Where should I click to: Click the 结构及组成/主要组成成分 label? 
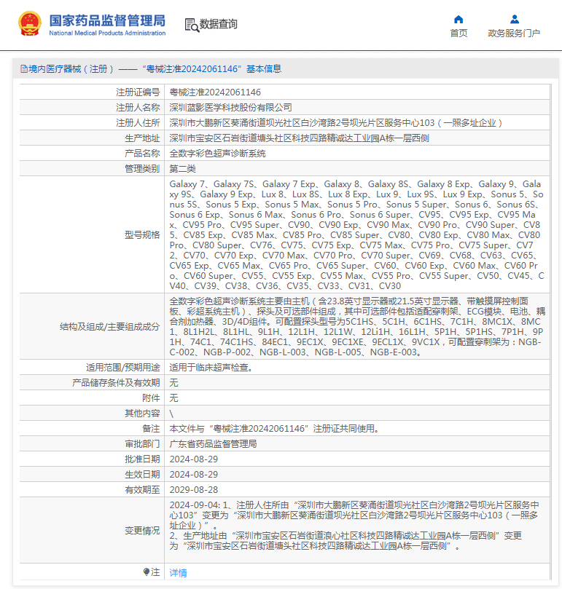pyautogui.click(x=109, y=326)
